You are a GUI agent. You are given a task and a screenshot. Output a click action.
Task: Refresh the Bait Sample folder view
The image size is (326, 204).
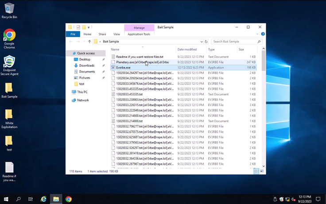[207, 42]
